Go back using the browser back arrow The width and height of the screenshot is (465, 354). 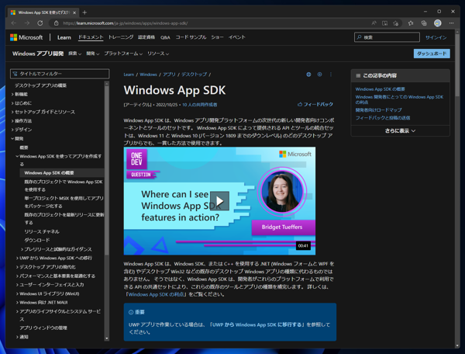(14, 23)
